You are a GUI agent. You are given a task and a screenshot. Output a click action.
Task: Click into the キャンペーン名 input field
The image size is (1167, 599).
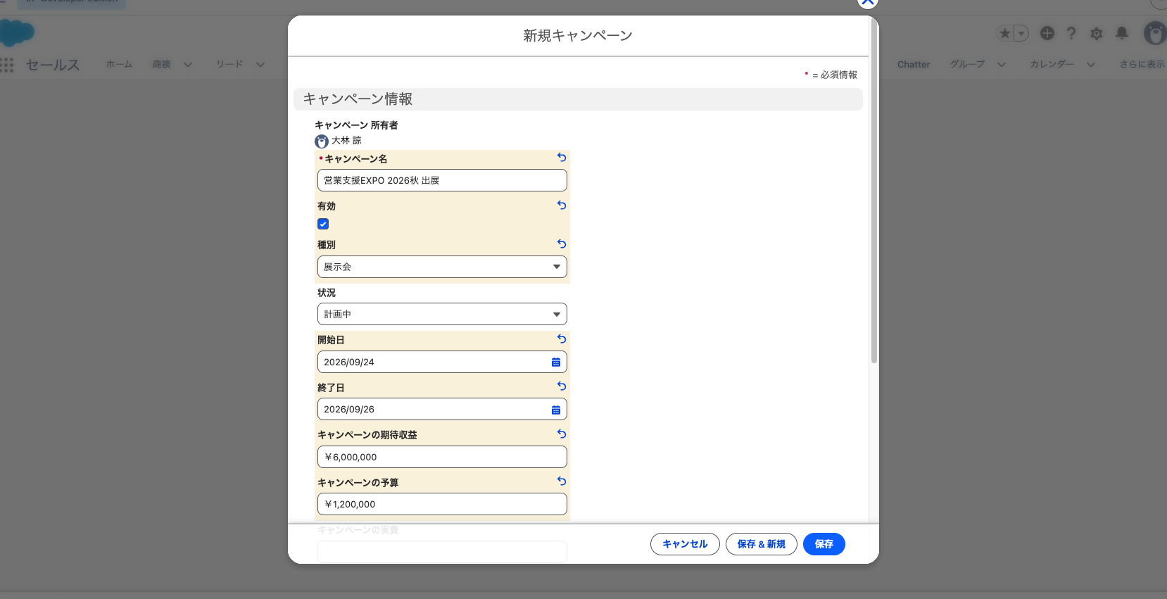click(442, 180)
